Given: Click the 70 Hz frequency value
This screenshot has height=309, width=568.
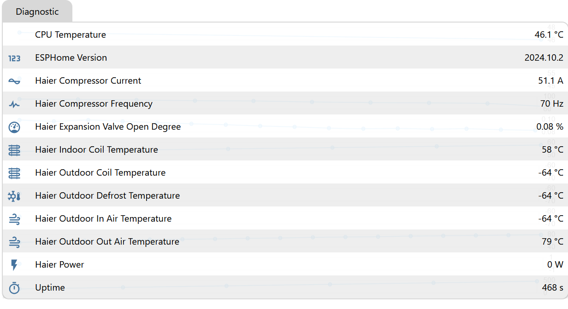Looking at the screenshot, I should [x=551, y=104].
